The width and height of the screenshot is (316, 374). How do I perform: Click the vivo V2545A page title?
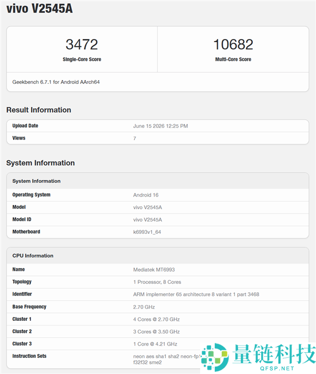click(x=39, y=8)
